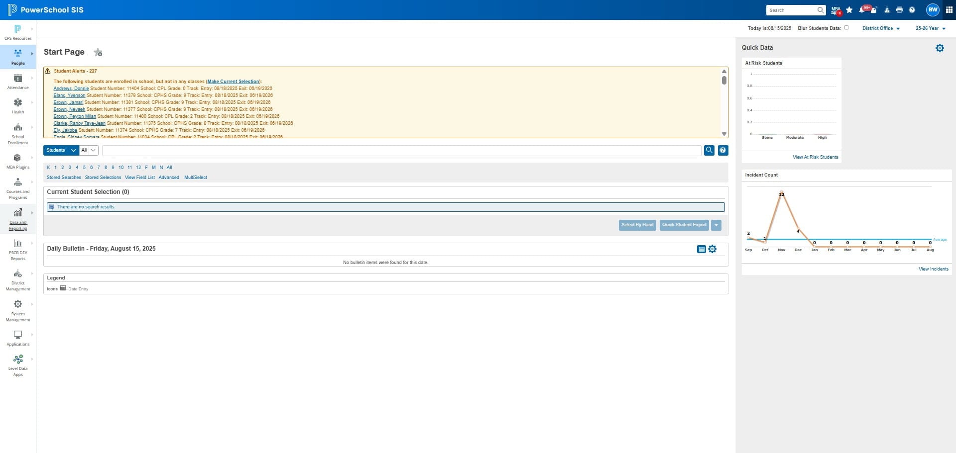Open student Brown, Peyton Milan
The width and height of the screenshot is (956, 453).
[75, 116]
